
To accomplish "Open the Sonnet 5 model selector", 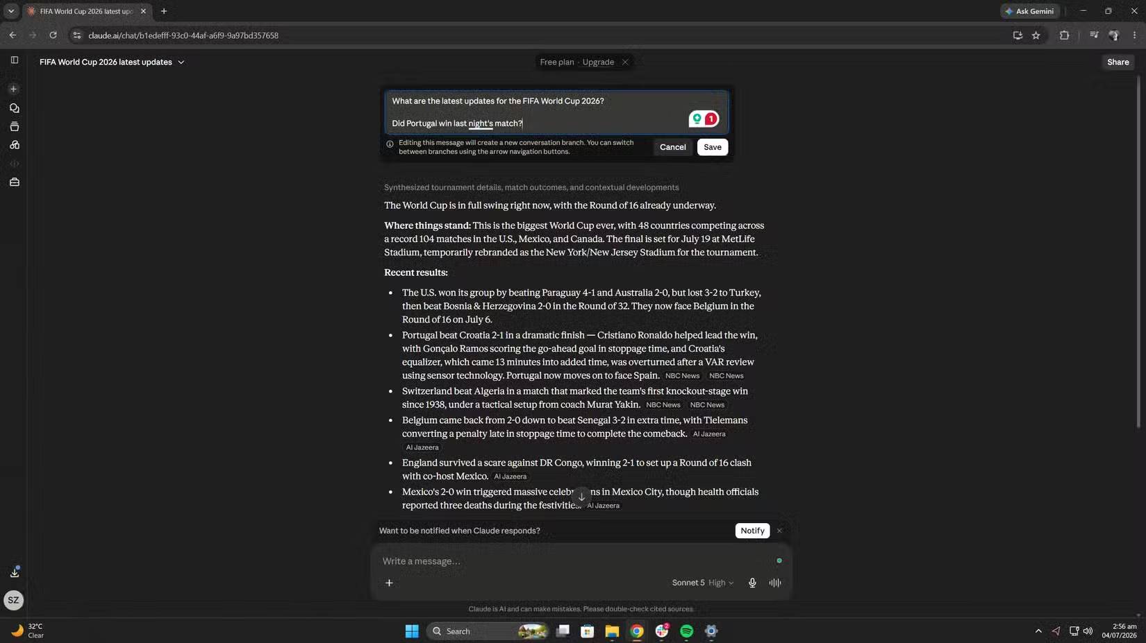I will (702, 583).
